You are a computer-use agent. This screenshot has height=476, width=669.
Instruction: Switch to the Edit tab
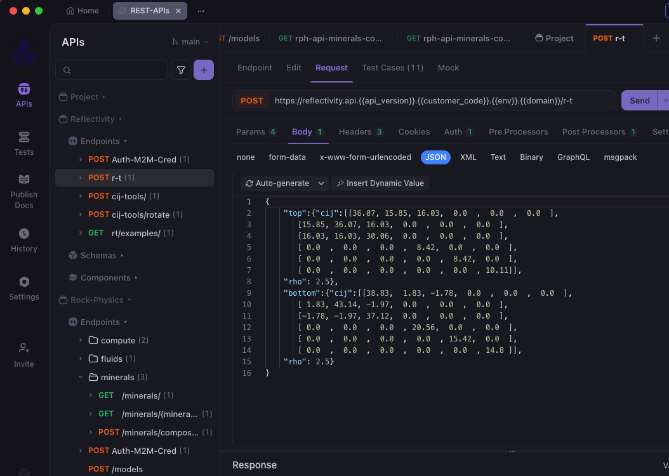[294, 68]
